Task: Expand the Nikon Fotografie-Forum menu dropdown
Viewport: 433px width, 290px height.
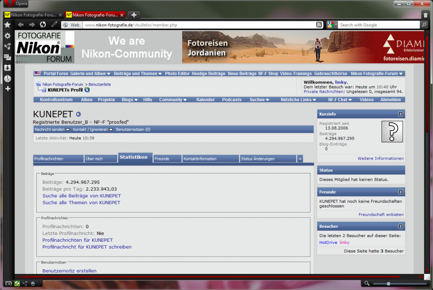Action: pos(376,74)
